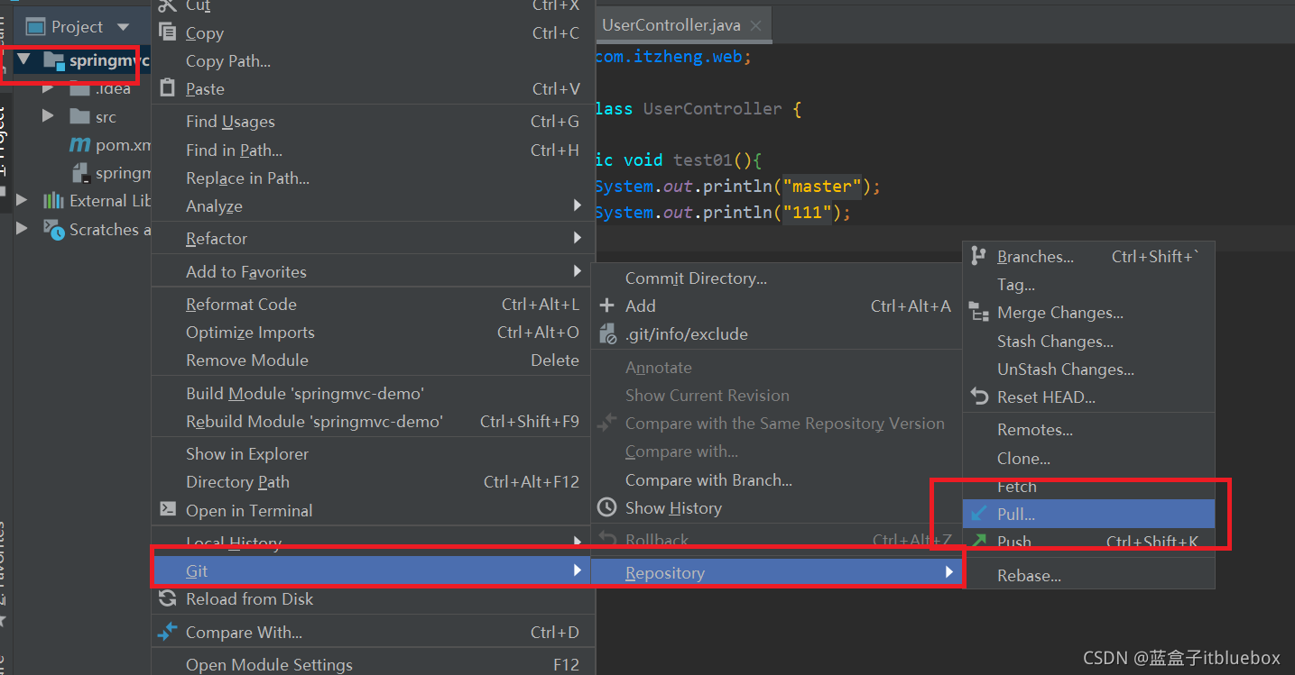Click the green Push arrow icon

pos(978,542)
